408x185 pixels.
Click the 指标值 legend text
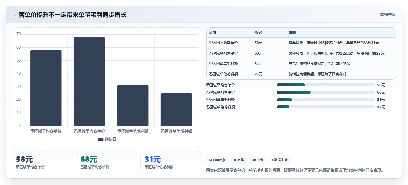coord(110,139)
